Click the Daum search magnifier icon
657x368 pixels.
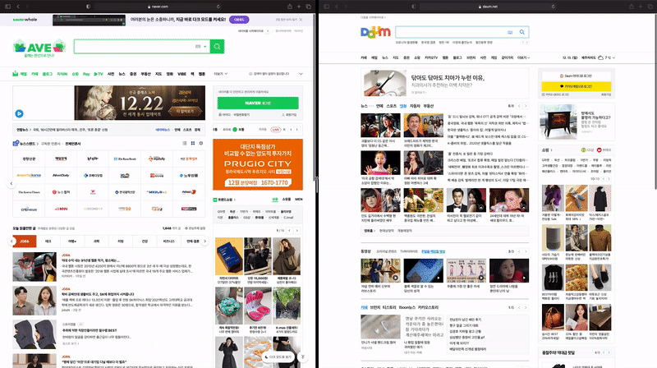pyautogui.click(x=522, y=32)
